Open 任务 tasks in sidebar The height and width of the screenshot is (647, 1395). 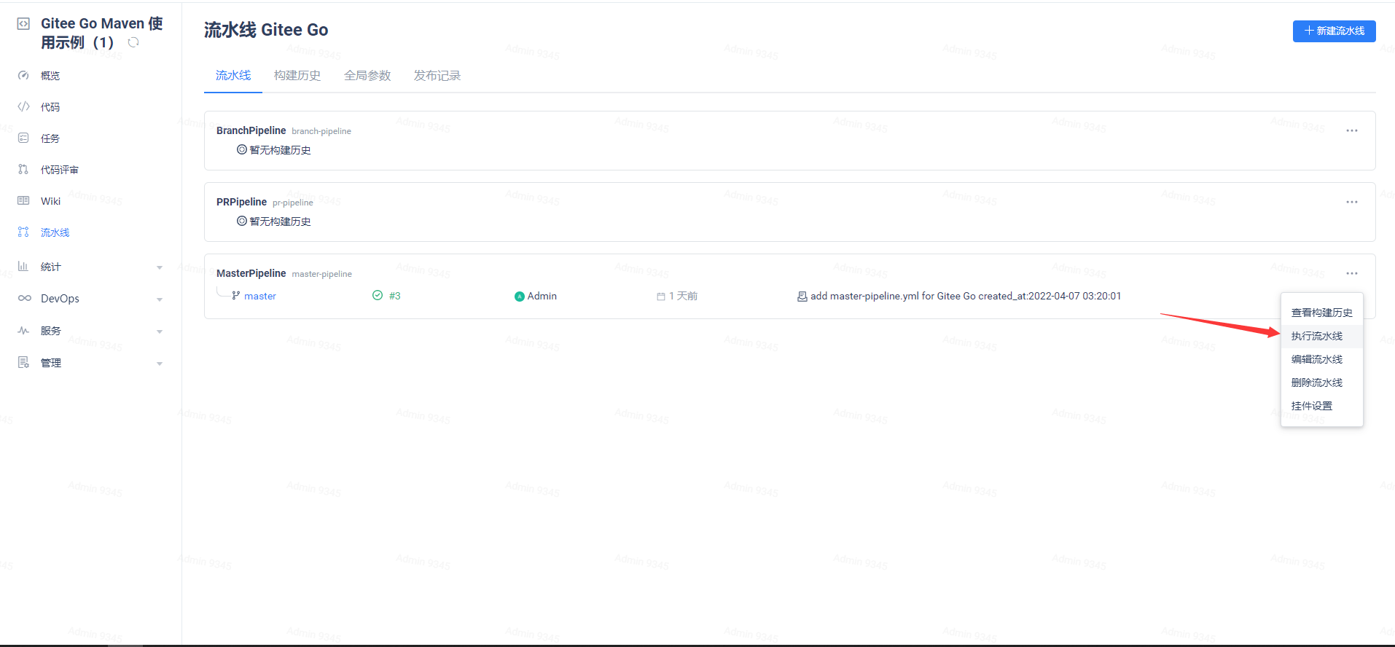pos(50,138)
